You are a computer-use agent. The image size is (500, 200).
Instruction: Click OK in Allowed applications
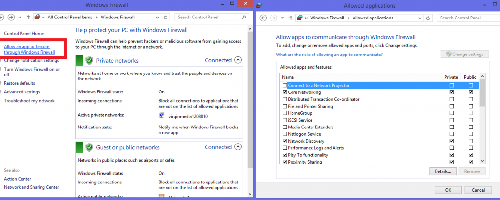click(x=448, y=190)
